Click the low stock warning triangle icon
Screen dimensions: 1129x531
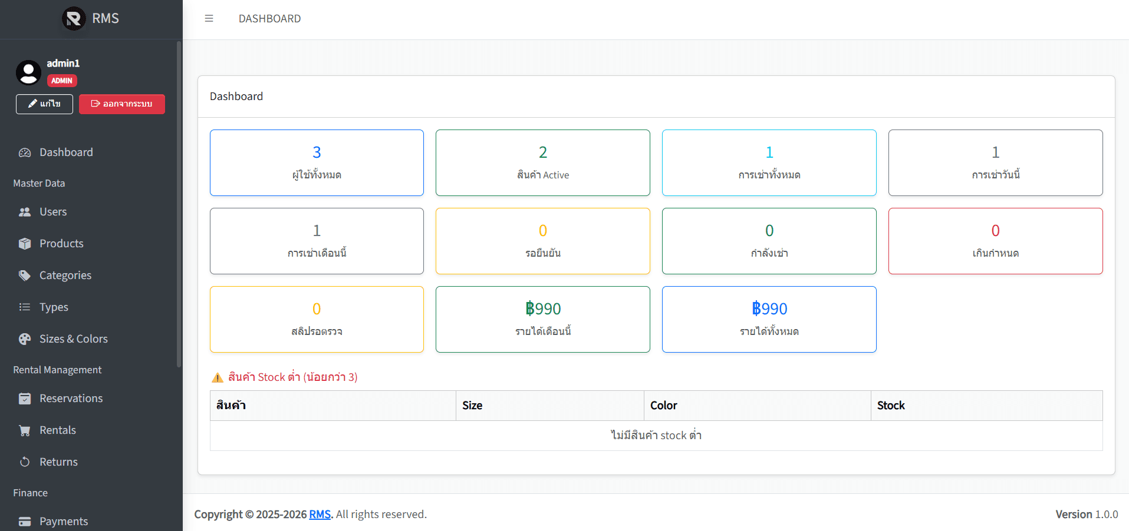click(218, 377)
